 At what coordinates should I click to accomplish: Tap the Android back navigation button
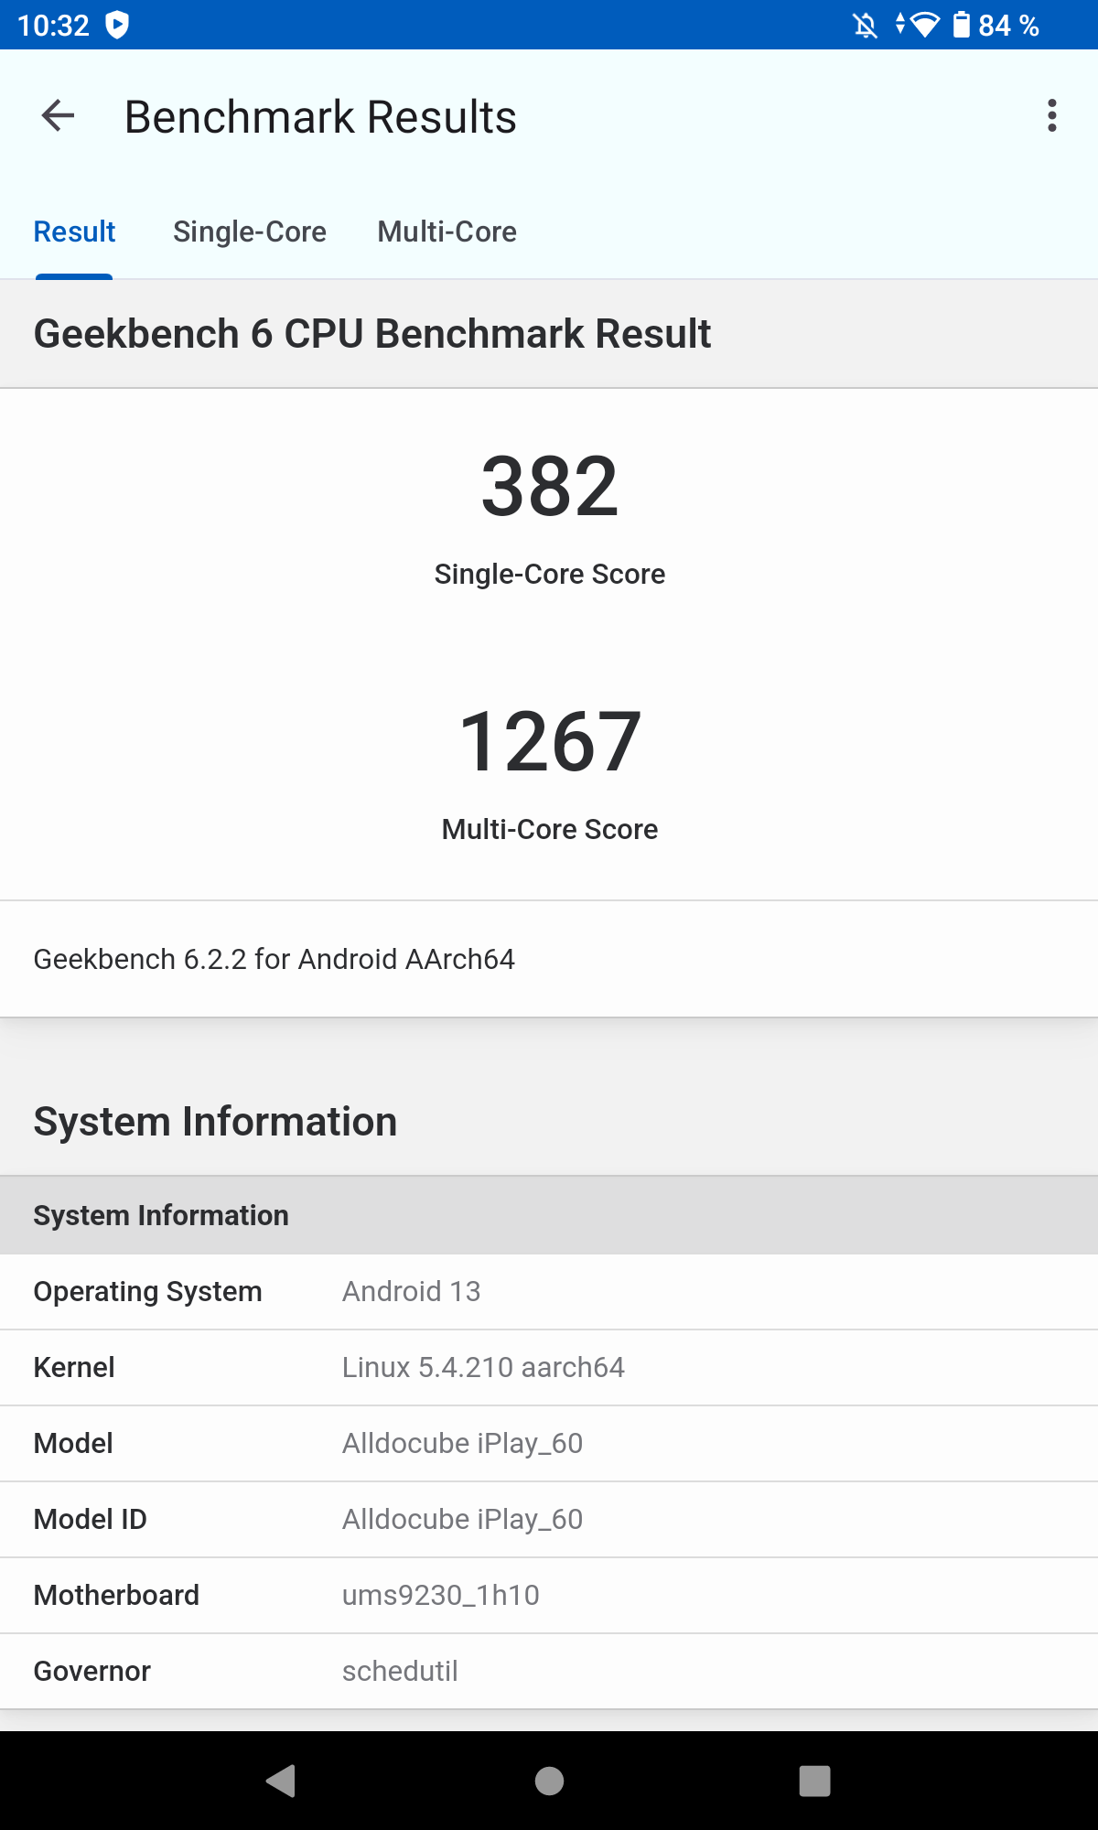coord(280,1781)
